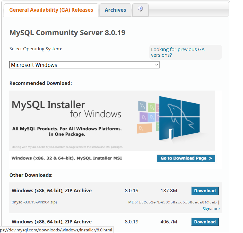Click the MySQL Installer for Windows banner
This screenshot has width=243, height=233.
112,121
